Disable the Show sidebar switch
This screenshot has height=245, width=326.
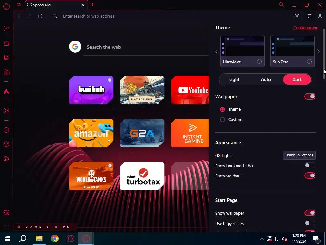(310, 176)
